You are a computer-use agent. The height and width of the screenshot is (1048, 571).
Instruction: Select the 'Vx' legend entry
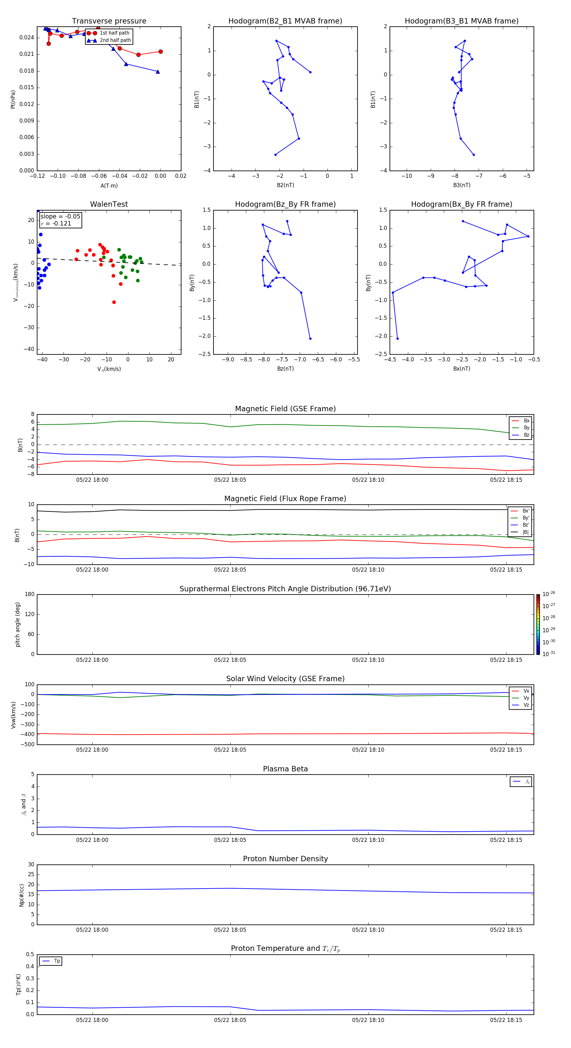click(x=521, y=691)
